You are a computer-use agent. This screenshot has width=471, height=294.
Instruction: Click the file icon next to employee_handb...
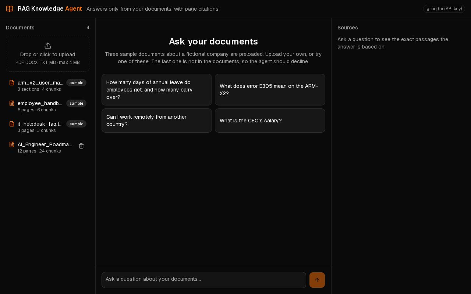coord(12,103)
